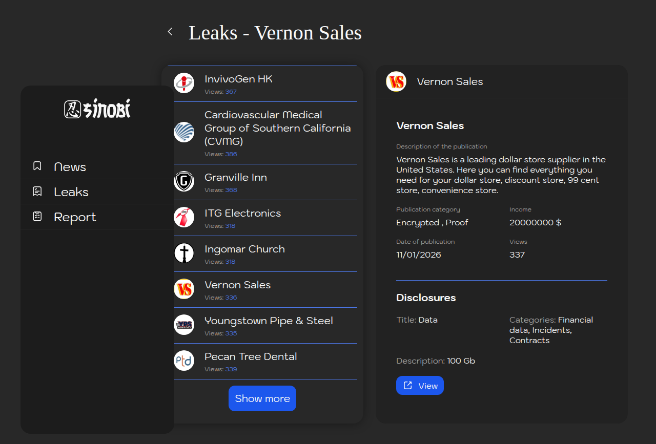
Task: Click the VS logo in the detail header
Action: [396, 81]
